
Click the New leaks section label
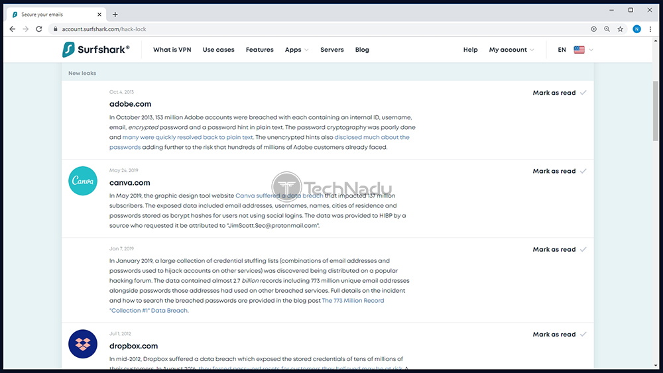click(82, 73)
